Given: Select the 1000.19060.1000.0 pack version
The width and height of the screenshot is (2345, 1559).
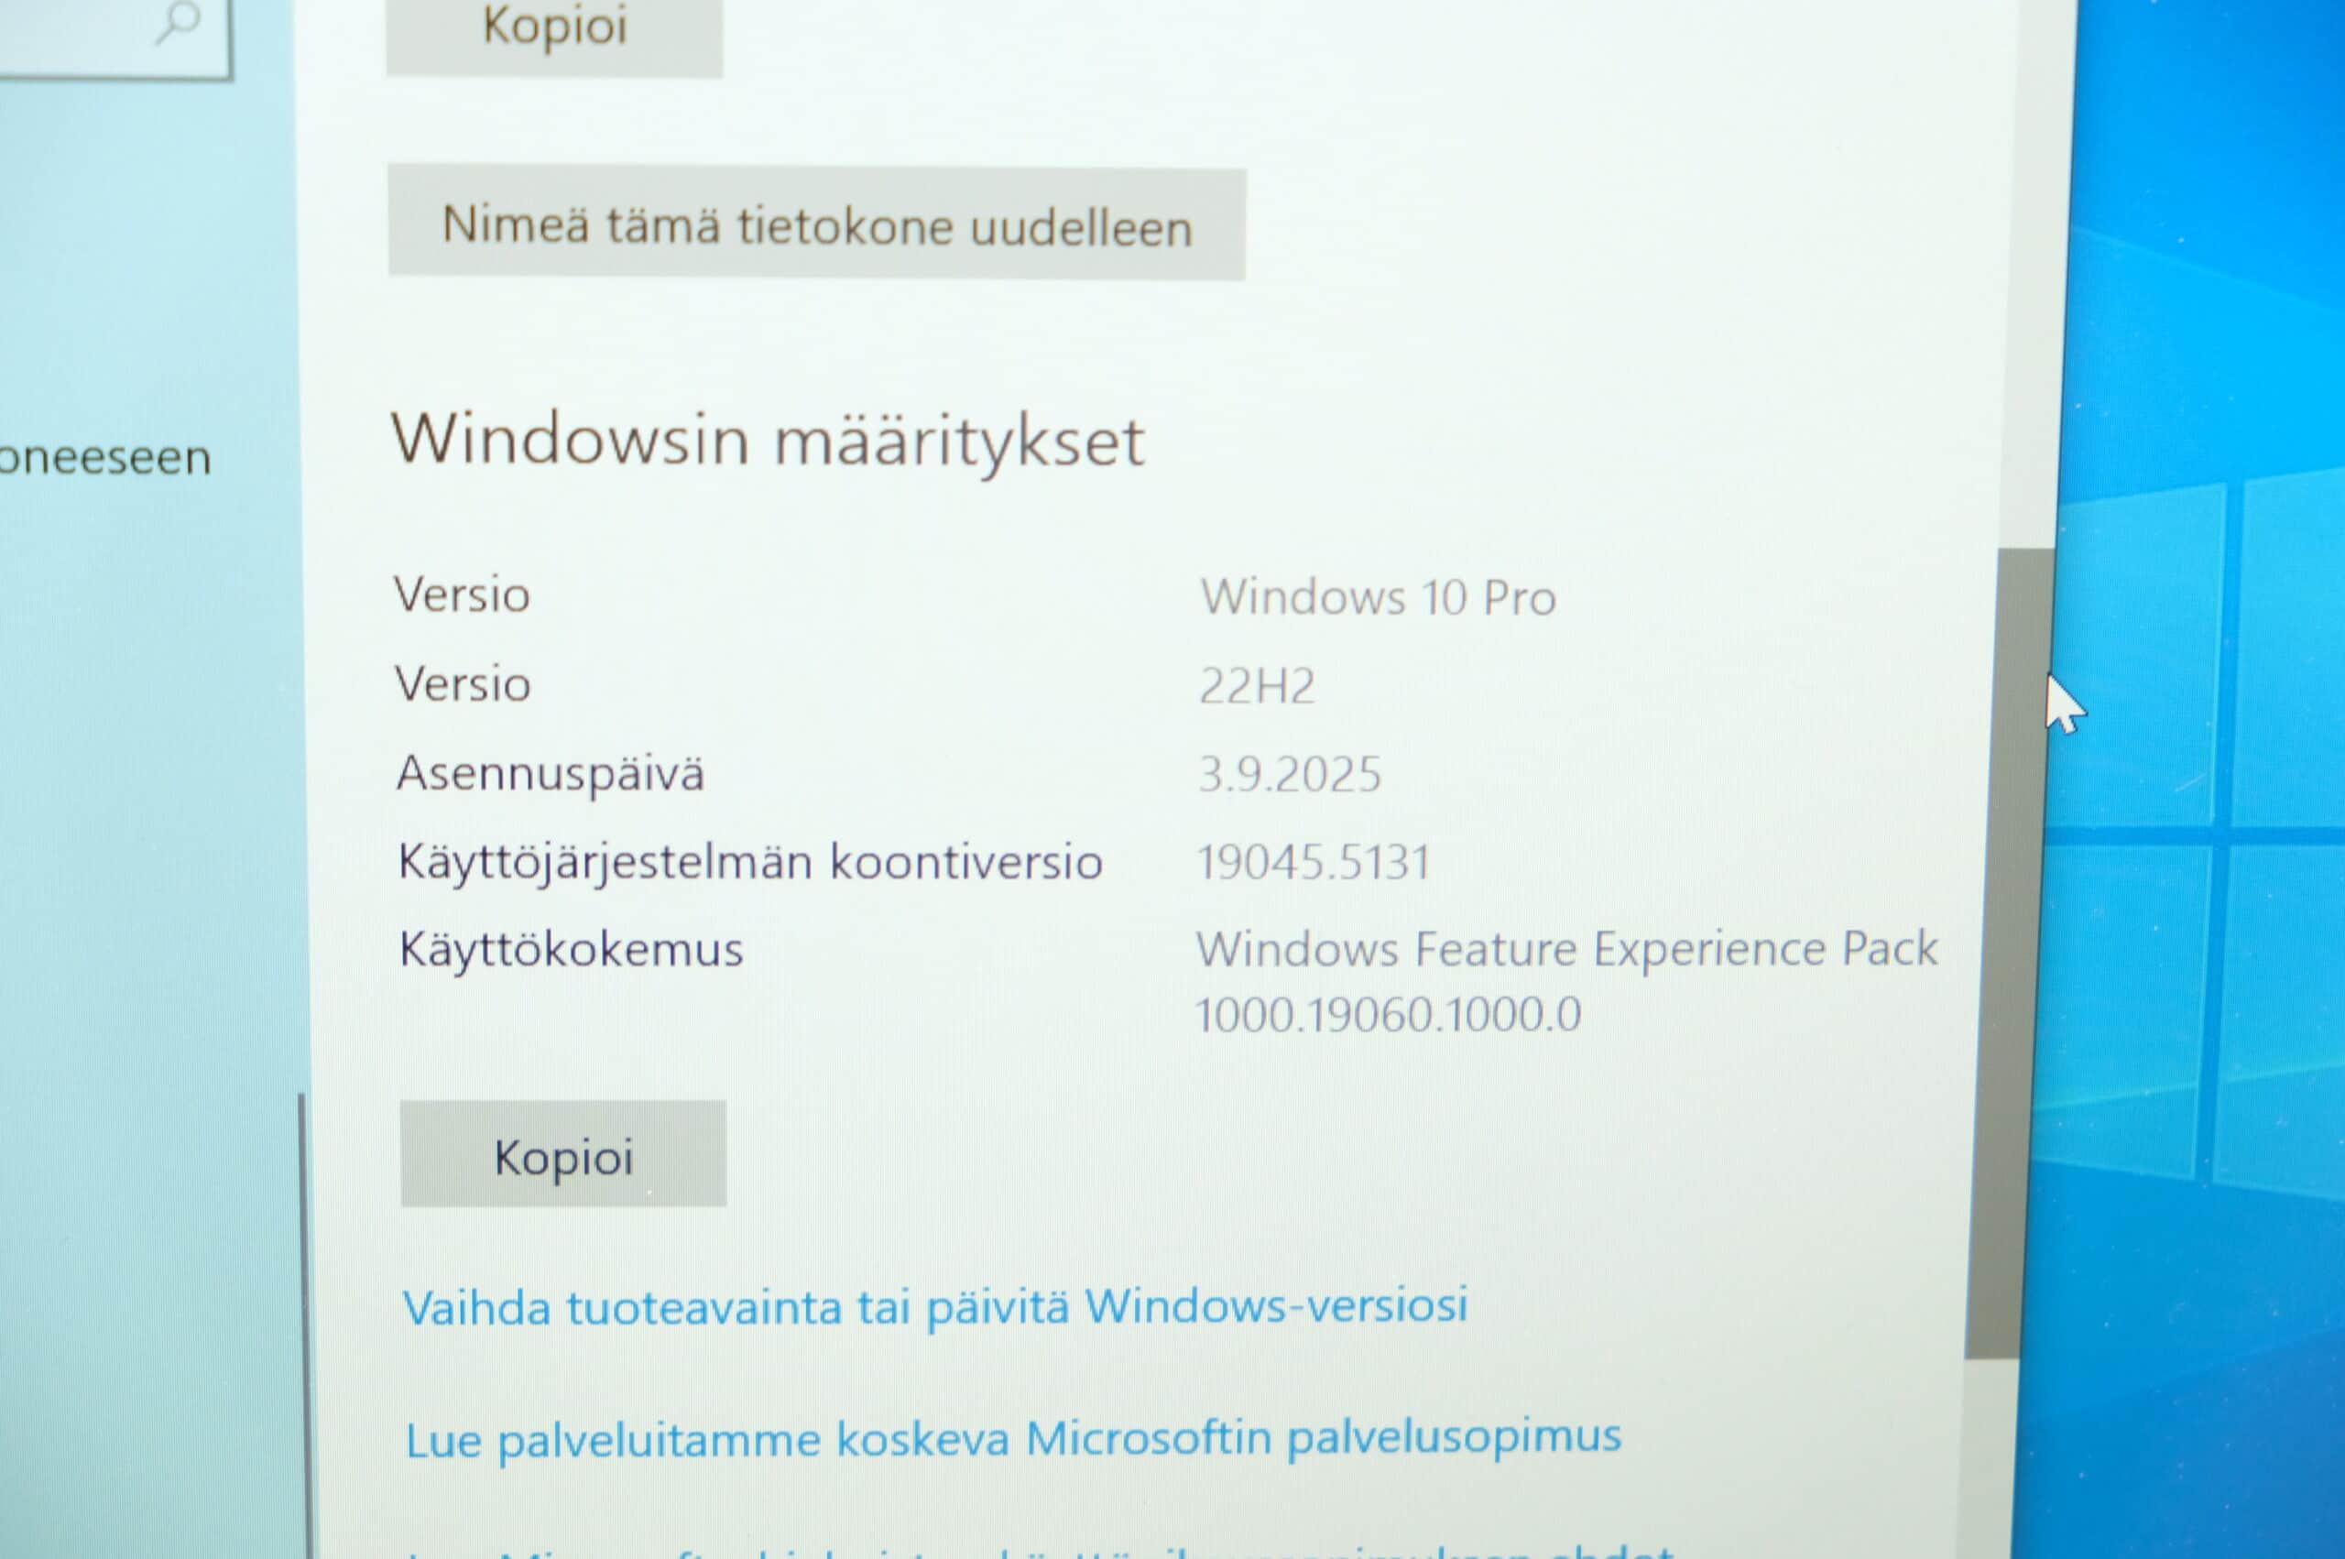Looking at the screenshot, I should 1387,1015.
